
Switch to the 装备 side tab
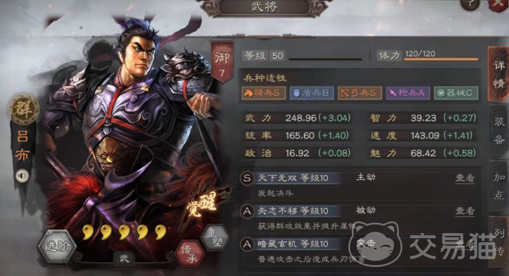(x=499, y=131)
